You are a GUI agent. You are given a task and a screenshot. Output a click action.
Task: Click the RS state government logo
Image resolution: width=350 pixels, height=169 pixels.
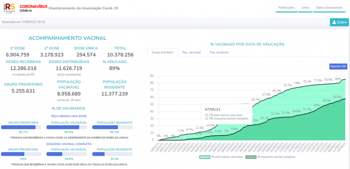pyautogui.click(x=10, y=8)
